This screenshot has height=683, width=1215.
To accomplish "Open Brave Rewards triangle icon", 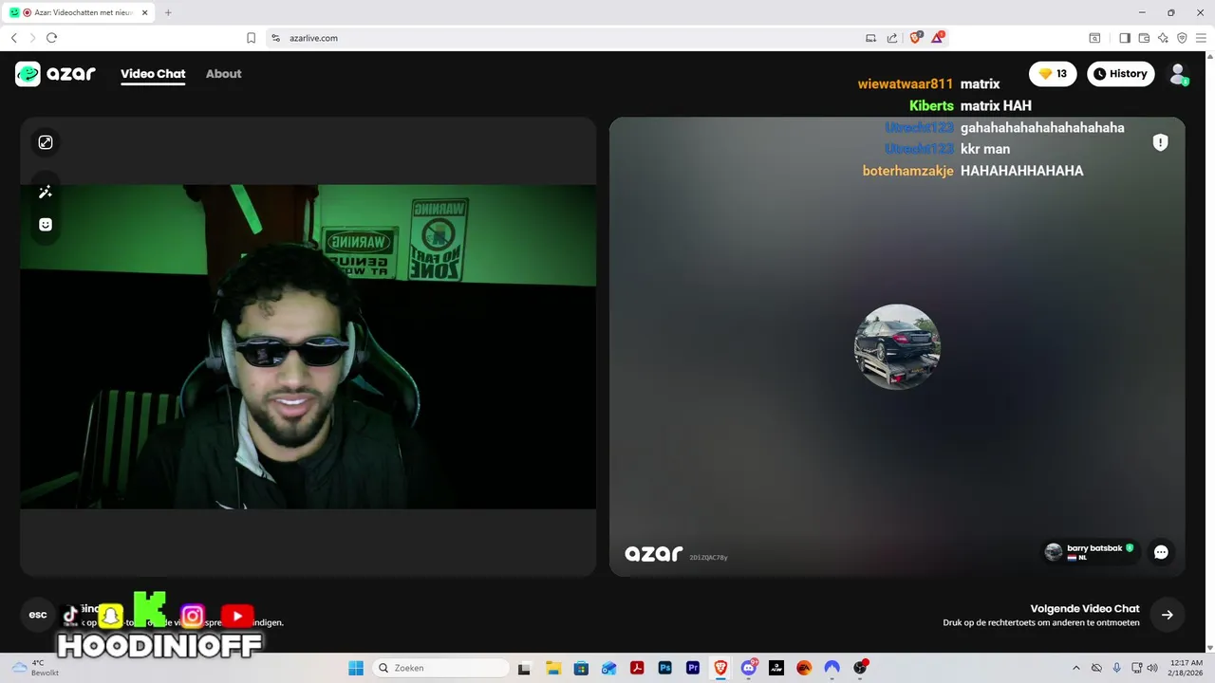I will coord(938,38).
